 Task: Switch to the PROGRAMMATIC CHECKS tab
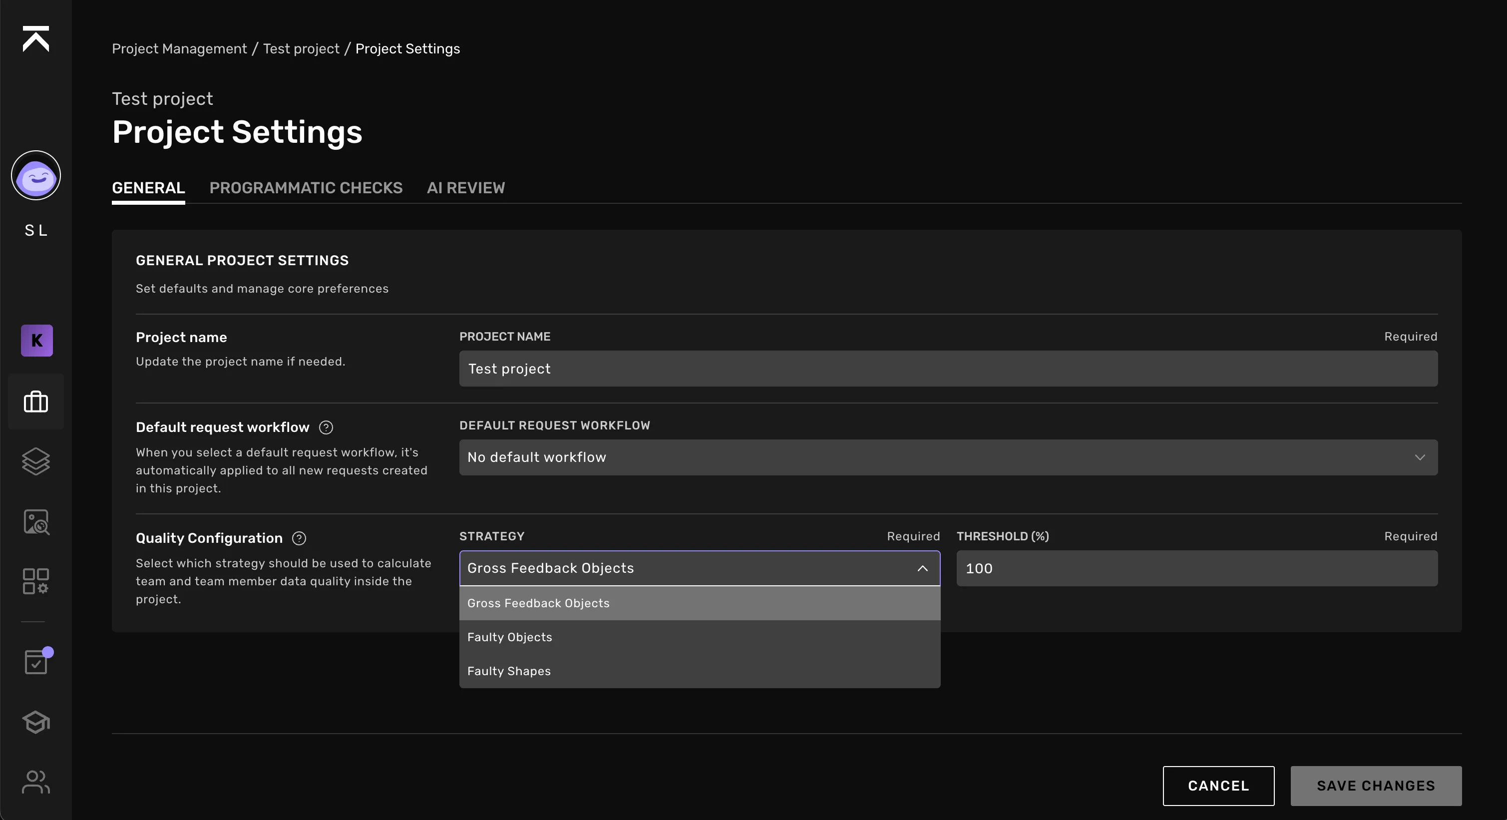pos(306,188)
